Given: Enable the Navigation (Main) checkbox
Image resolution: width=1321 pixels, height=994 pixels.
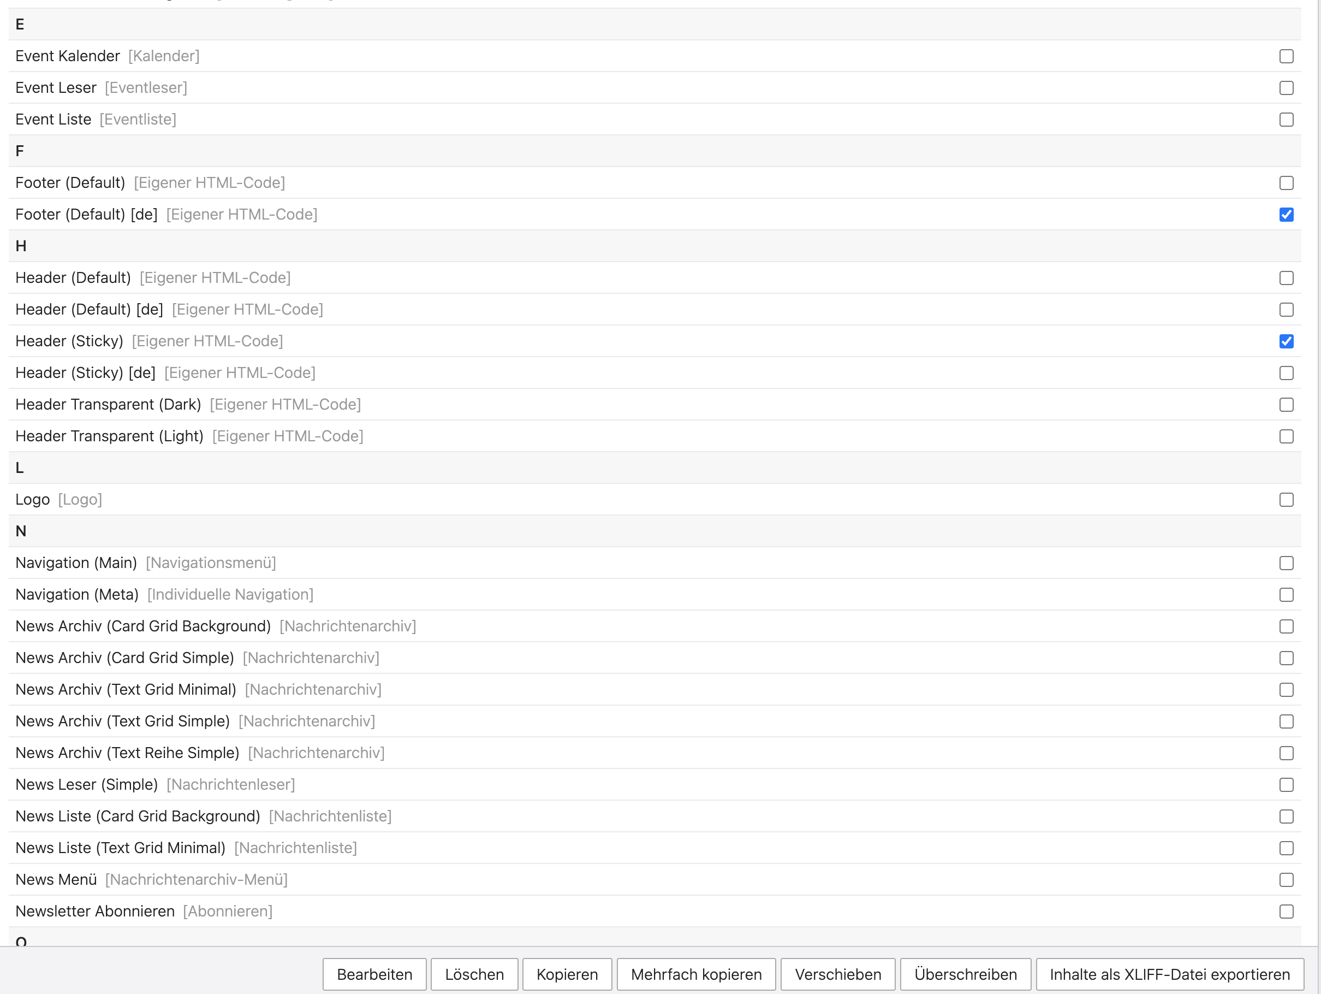Looking at the screenshot, I should click(1287, 563).
